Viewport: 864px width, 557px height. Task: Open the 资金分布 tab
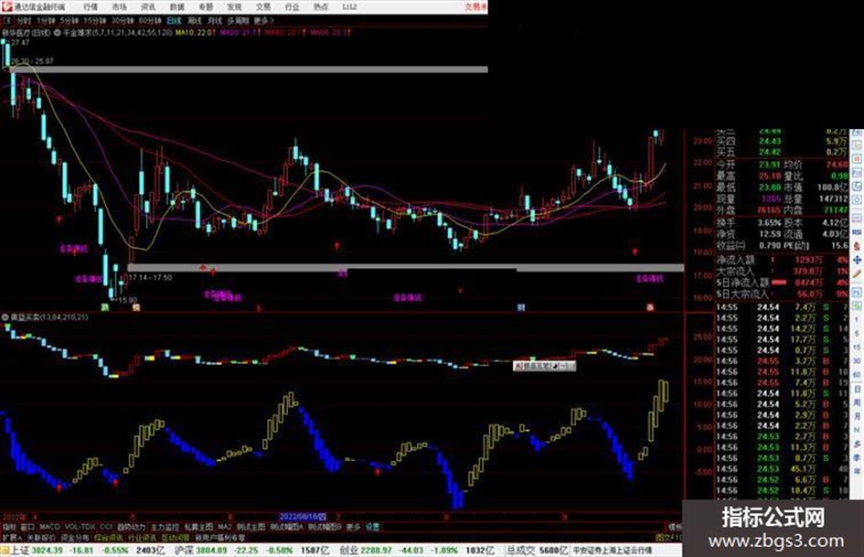click(x=74, y=537)
